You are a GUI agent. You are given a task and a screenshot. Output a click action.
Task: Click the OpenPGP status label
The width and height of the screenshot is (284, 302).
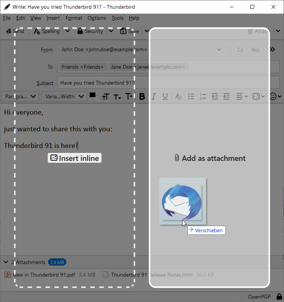click(x=259, y=297)
